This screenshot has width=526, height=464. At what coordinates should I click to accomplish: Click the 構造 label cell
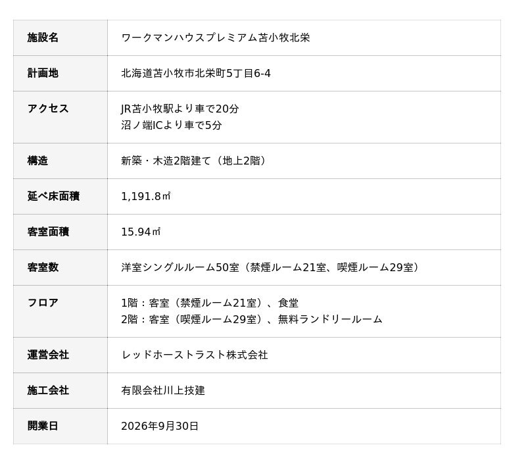[x=37, y=161]
